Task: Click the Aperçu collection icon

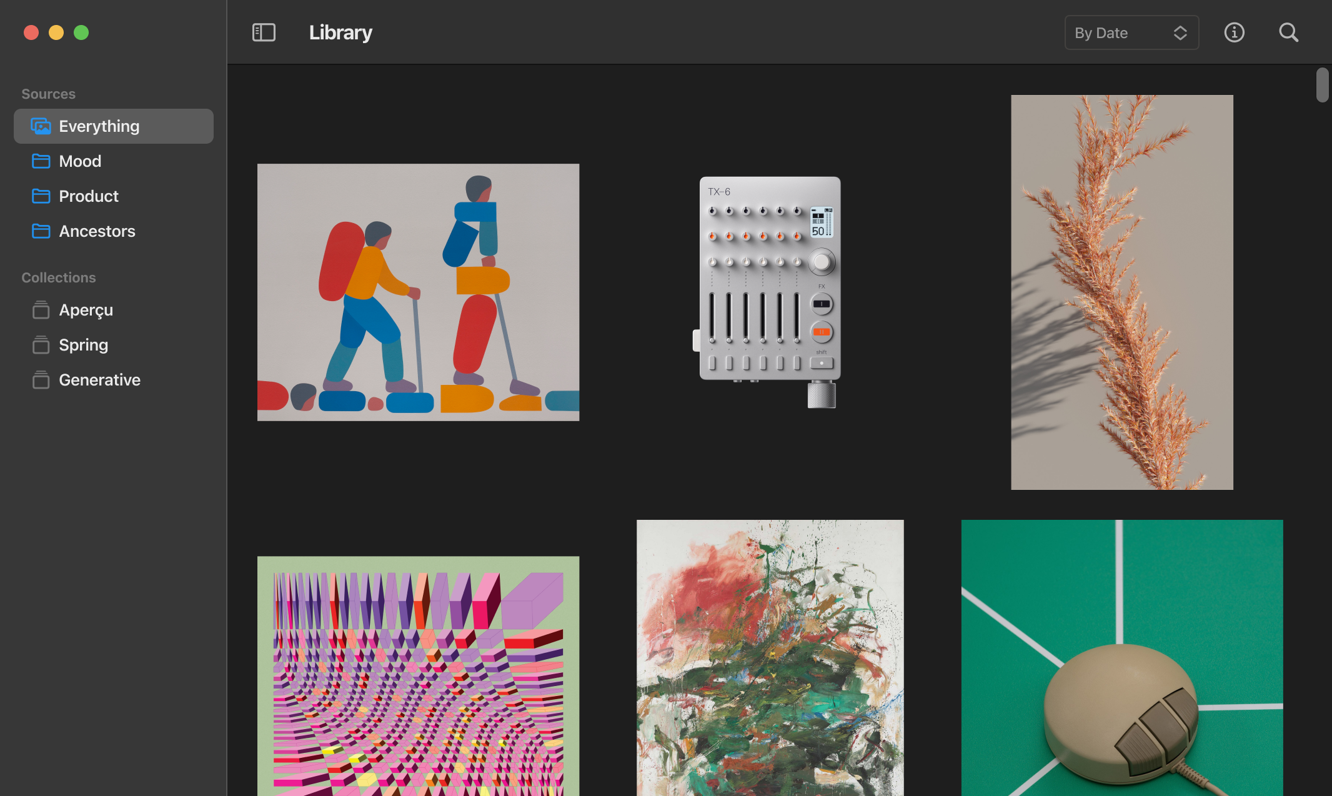Action: pyautogui.click(x=41, y=310)
